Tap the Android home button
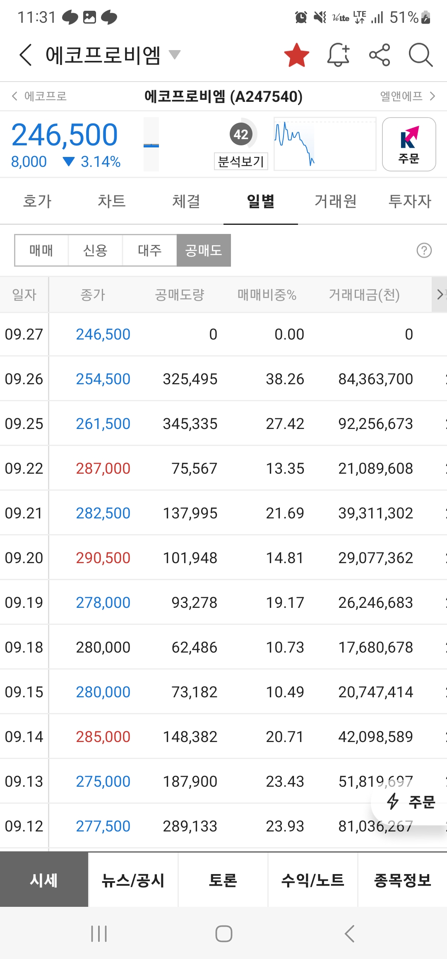This screenshot has width=447, height=959. [x=224, y=934]
